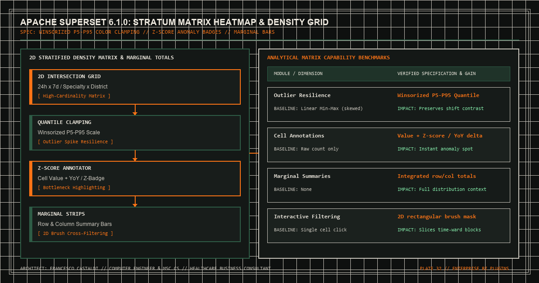Click 'IMPACT: Instant anomaly spot' text
The image size is (539, 283).
(435, 149)
